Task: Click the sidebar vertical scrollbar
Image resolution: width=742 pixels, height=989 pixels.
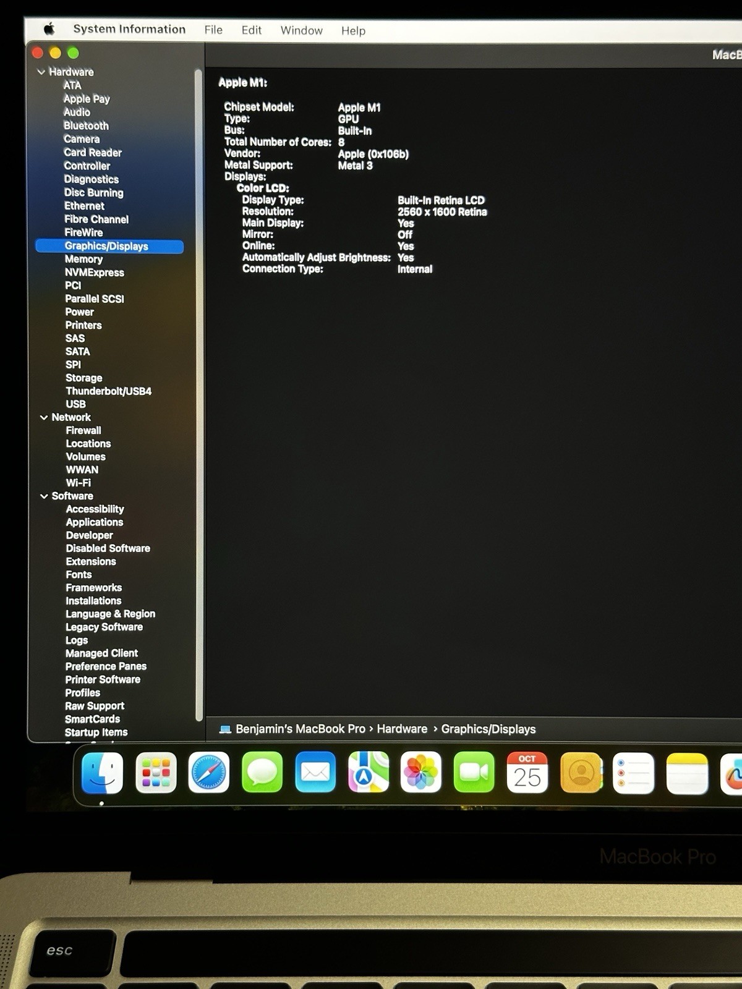Action: pyautogui.click(x=198, y=396)
